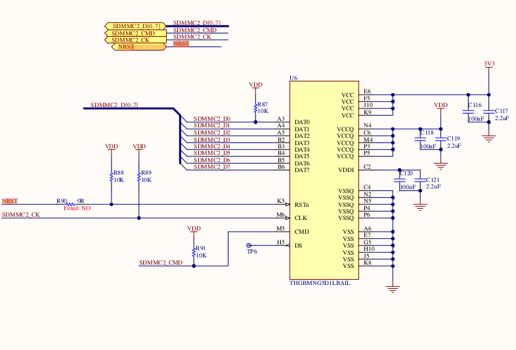Image resolution: width=516 pixels, height=350 pixels.
Task: Click the 'Fitted: NO' annotation
Action: (x=77, y=208)
